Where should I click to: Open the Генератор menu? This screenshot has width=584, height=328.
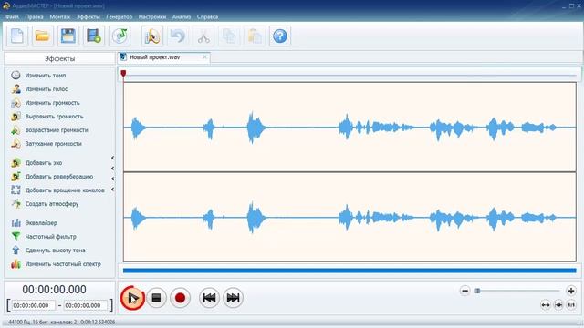click(x=120, y=16)
